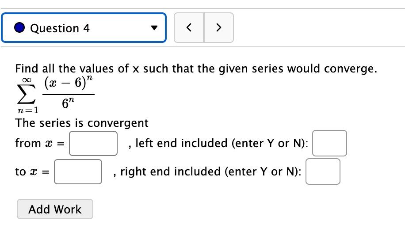Click the 'left end included' label
The image size is (405, 236).
221,143
